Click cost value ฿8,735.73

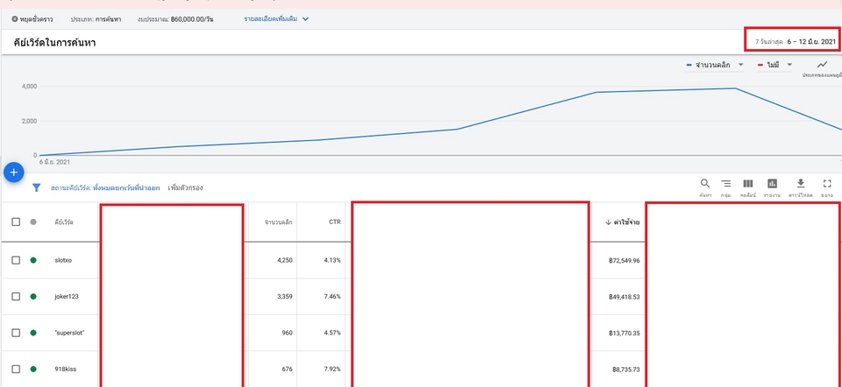click(x=625, y=369)
